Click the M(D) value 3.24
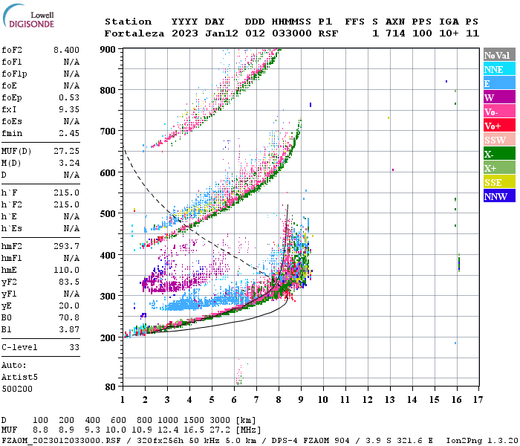Screen dimensions: 520x446 tap(69, 164)
